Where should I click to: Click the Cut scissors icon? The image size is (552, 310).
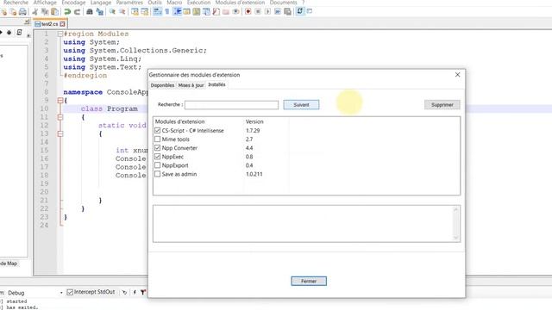coord(35,11)
